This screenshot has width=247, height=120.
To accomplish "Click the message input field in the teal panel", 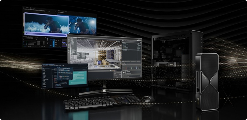I will point(77,82).
